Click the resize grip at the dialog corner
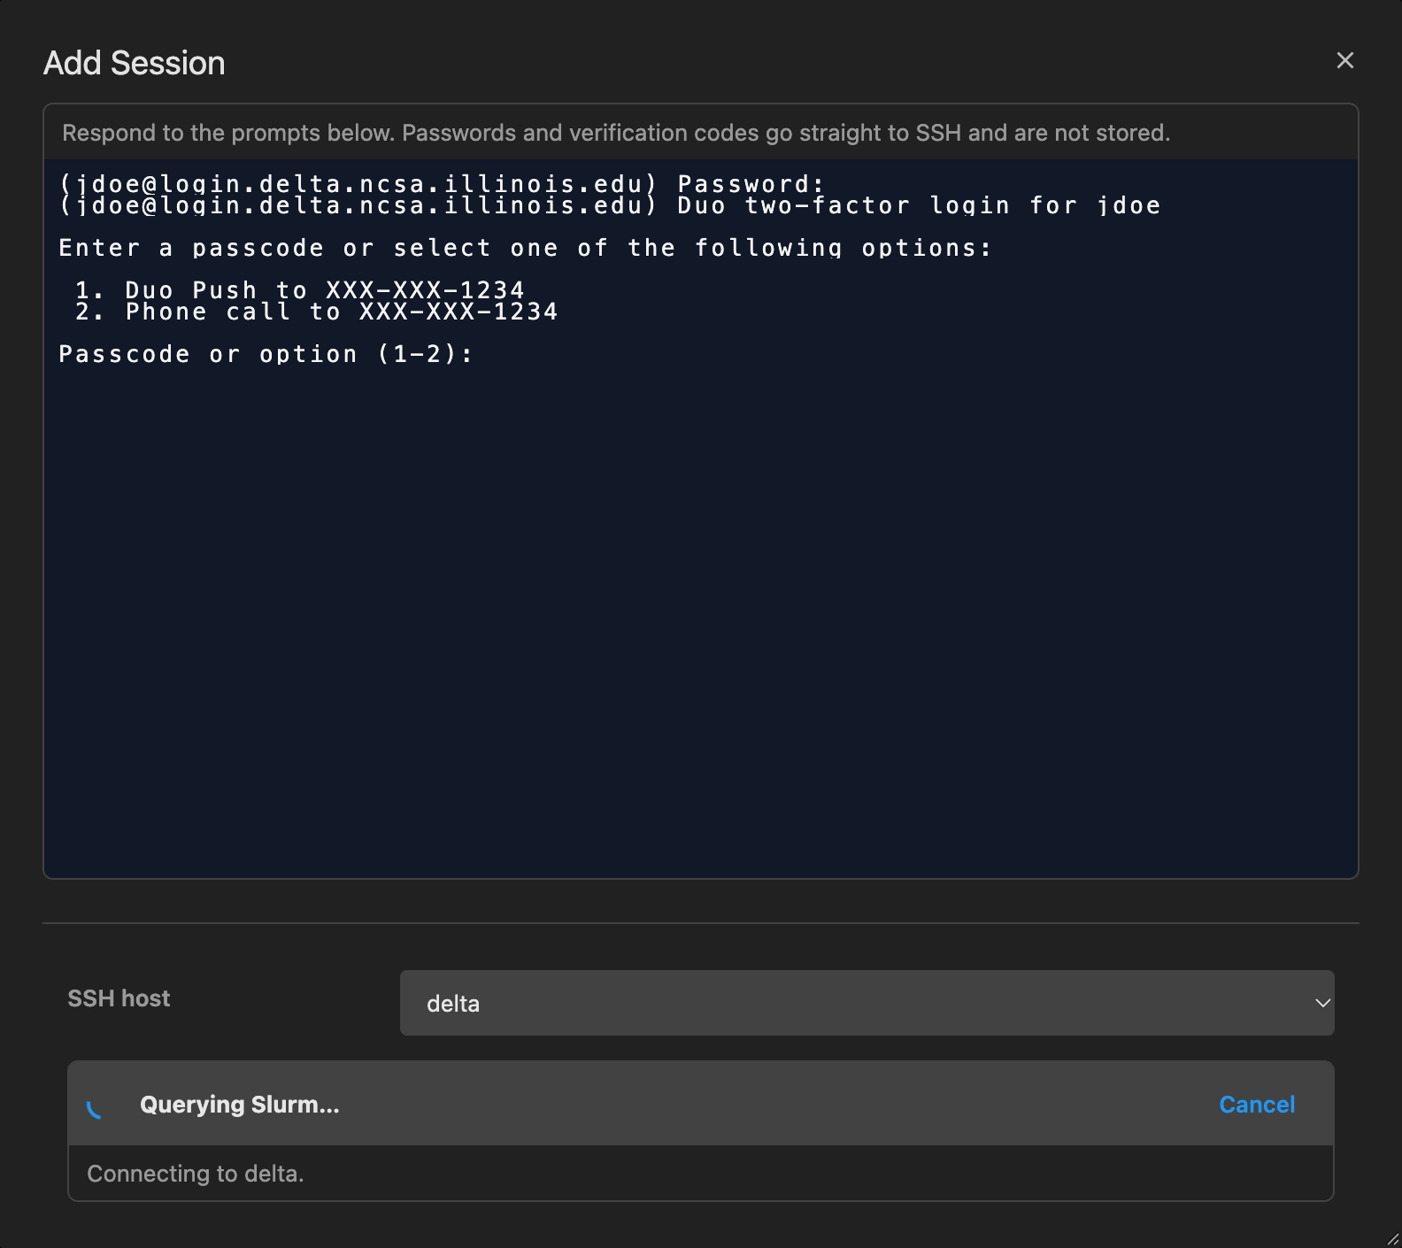Viewport: 1402px width, 1248px height. coord(1392,1238)
